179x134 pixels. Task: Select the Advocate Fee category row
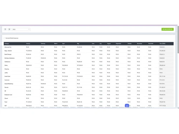[89, 47]
